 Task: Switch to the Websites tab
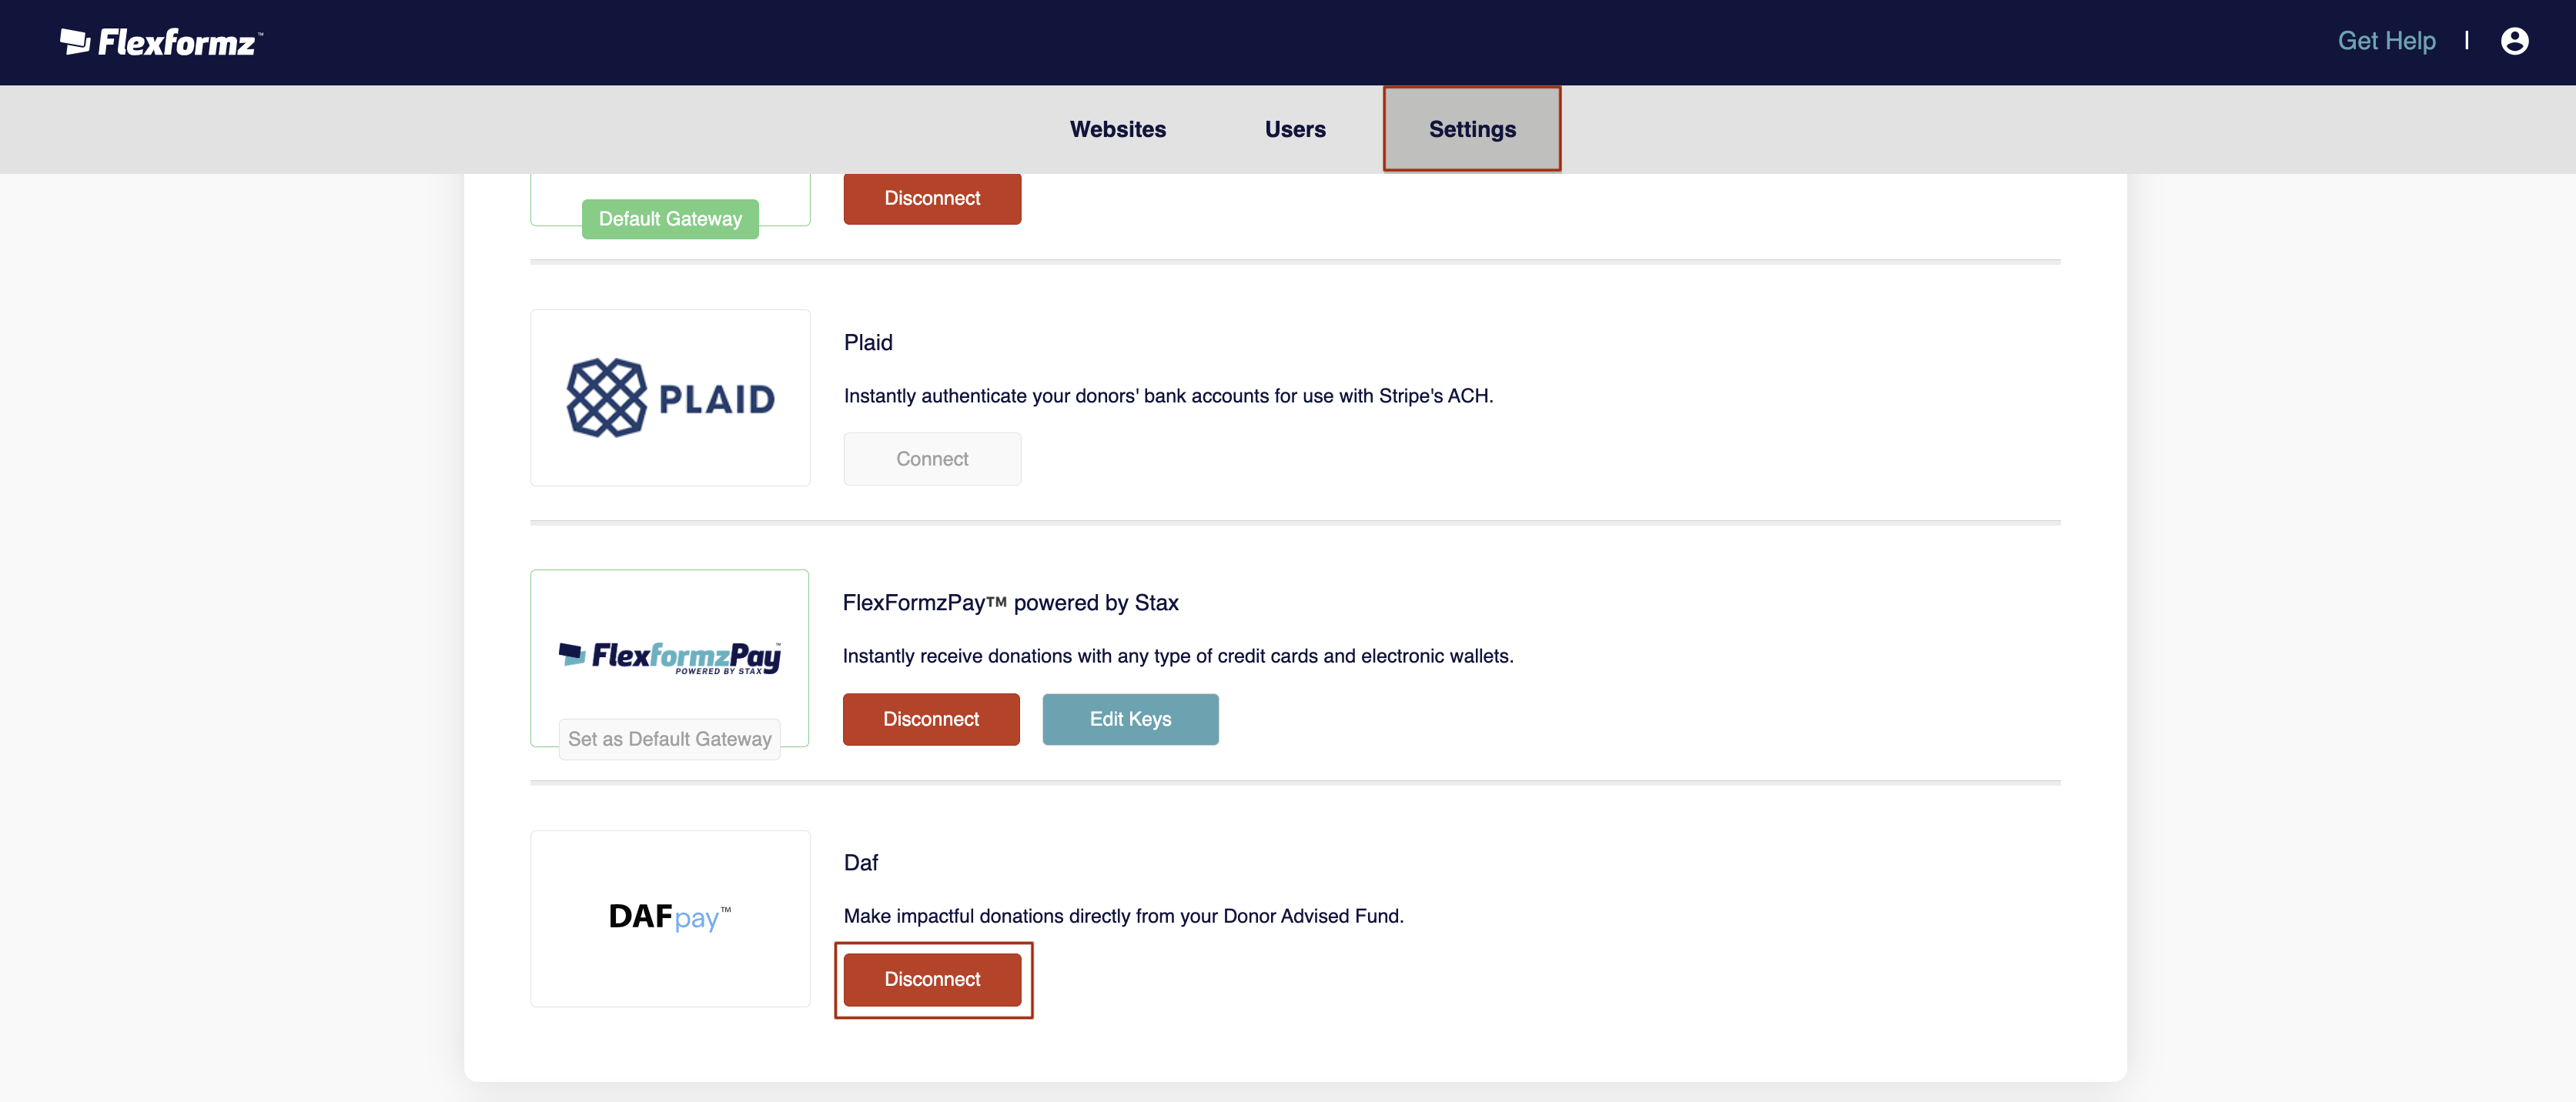(x=1117, y=129)
